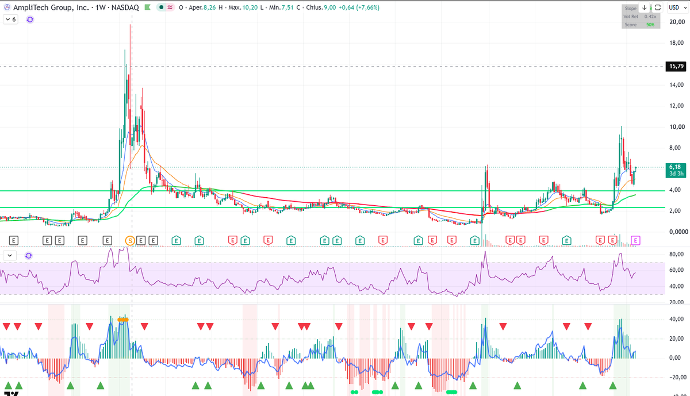Click the 3d 3h countdown label

pos(675,174)
